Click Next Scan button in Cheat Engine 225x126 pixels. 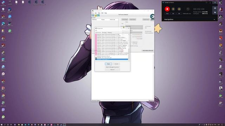(133, 20)
